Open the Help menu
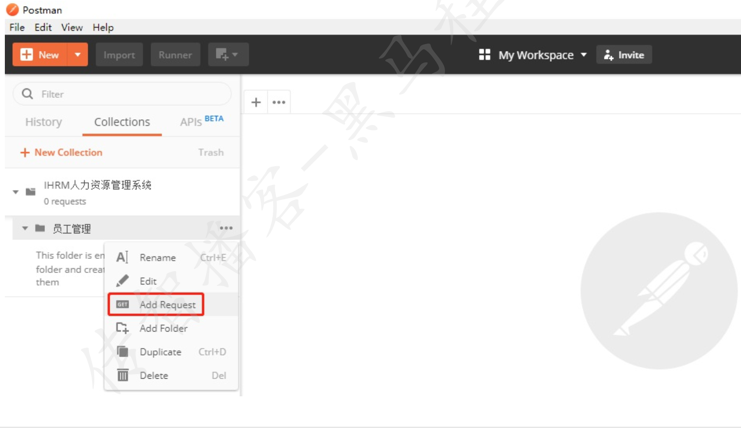The width and height of the screenshot is (741, 428). (x=103, y=27)
